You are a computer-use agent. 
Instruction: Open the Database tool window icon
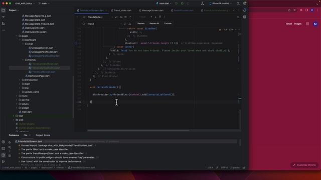[x=245, y=17]
